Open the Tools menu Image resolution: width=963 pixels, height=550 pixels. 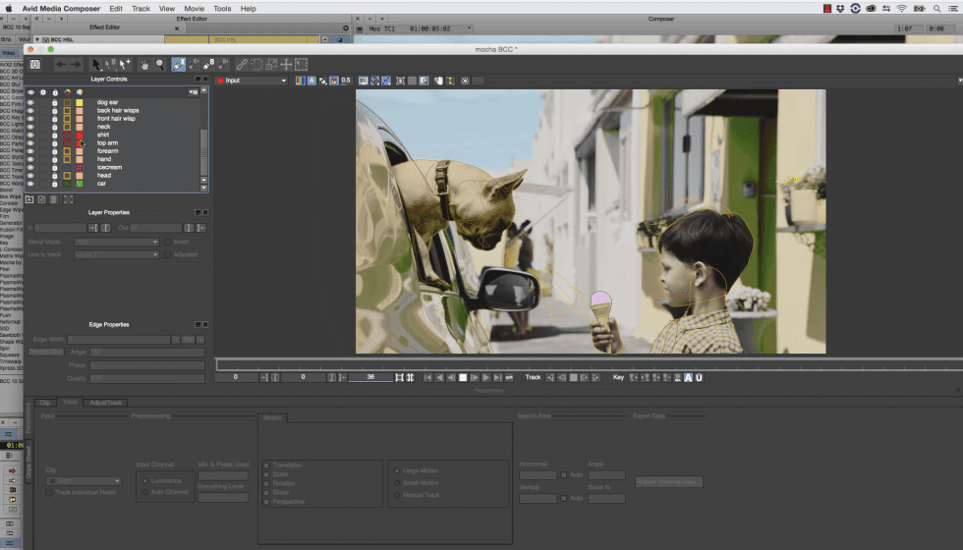[222, 8]
